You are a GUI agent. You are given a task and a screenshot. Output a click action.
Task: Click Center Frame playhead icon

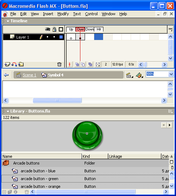coord(70,64)
